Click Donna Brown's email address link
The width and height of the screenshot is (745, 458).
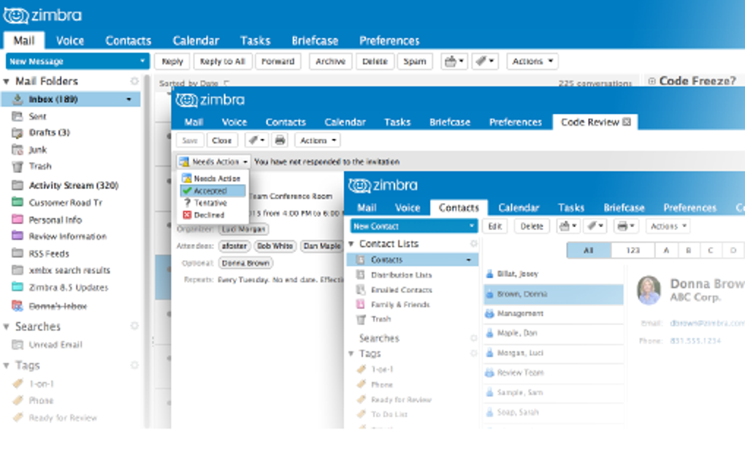[x=708, y=323]
